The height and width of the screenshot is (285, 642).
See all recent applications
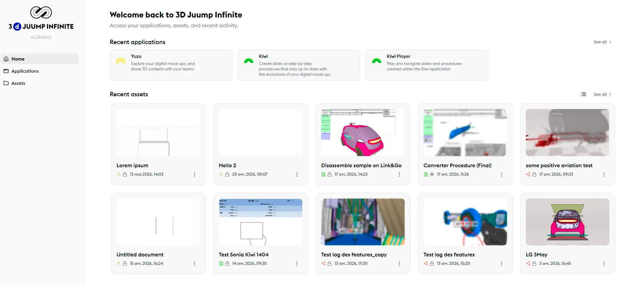click(603, 42)
